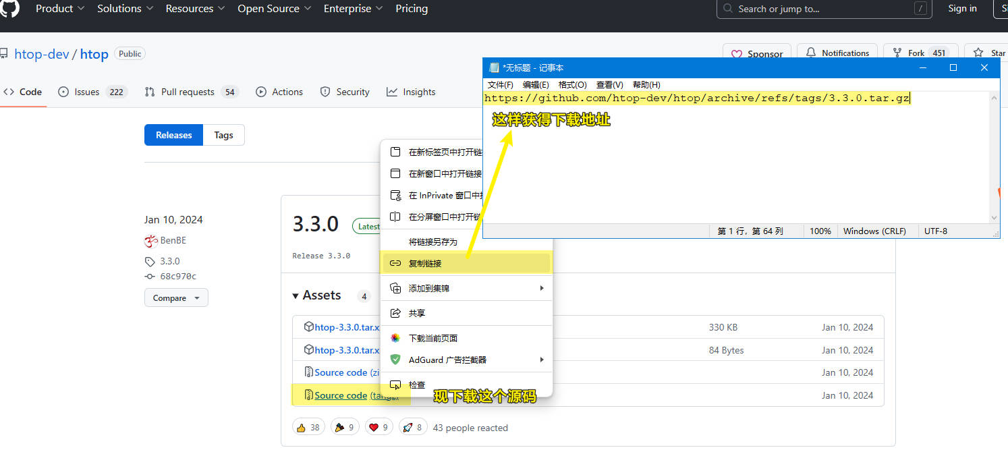The width and height of the screenshot is (1008, 454).
Task: Click the Sign in link
Action: [x=962, y=9]
